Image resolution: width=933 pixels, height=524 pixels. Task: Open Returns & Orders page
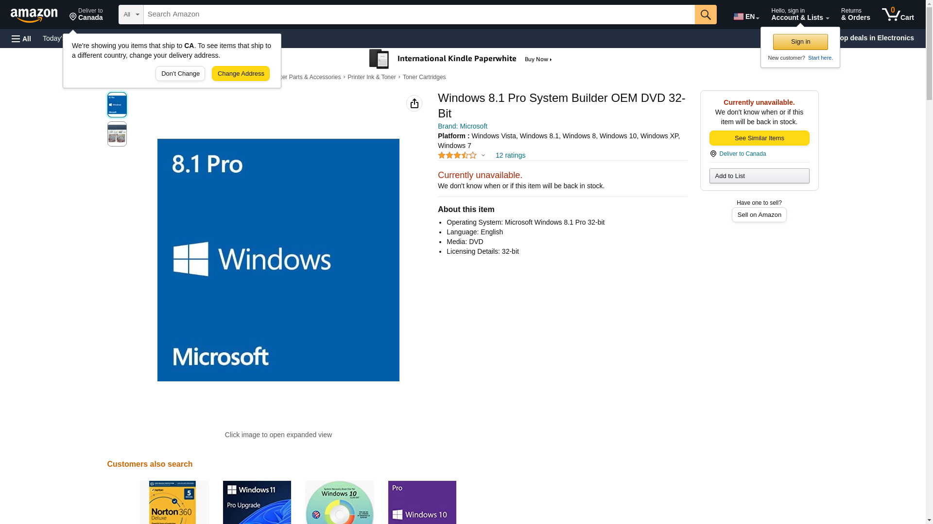click(855, 15)
